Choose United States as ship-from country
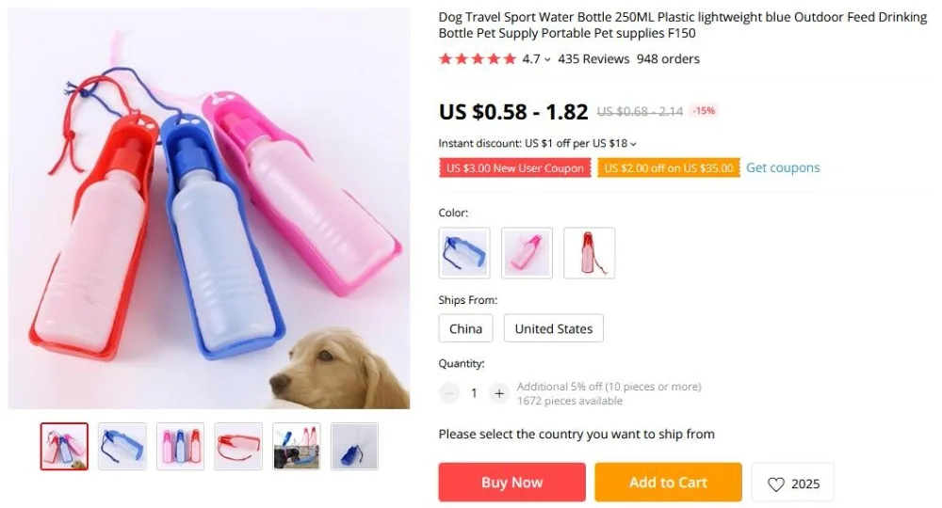Image resolution: width=942 pixels, height=508 pixels. (x=553, y=328)
